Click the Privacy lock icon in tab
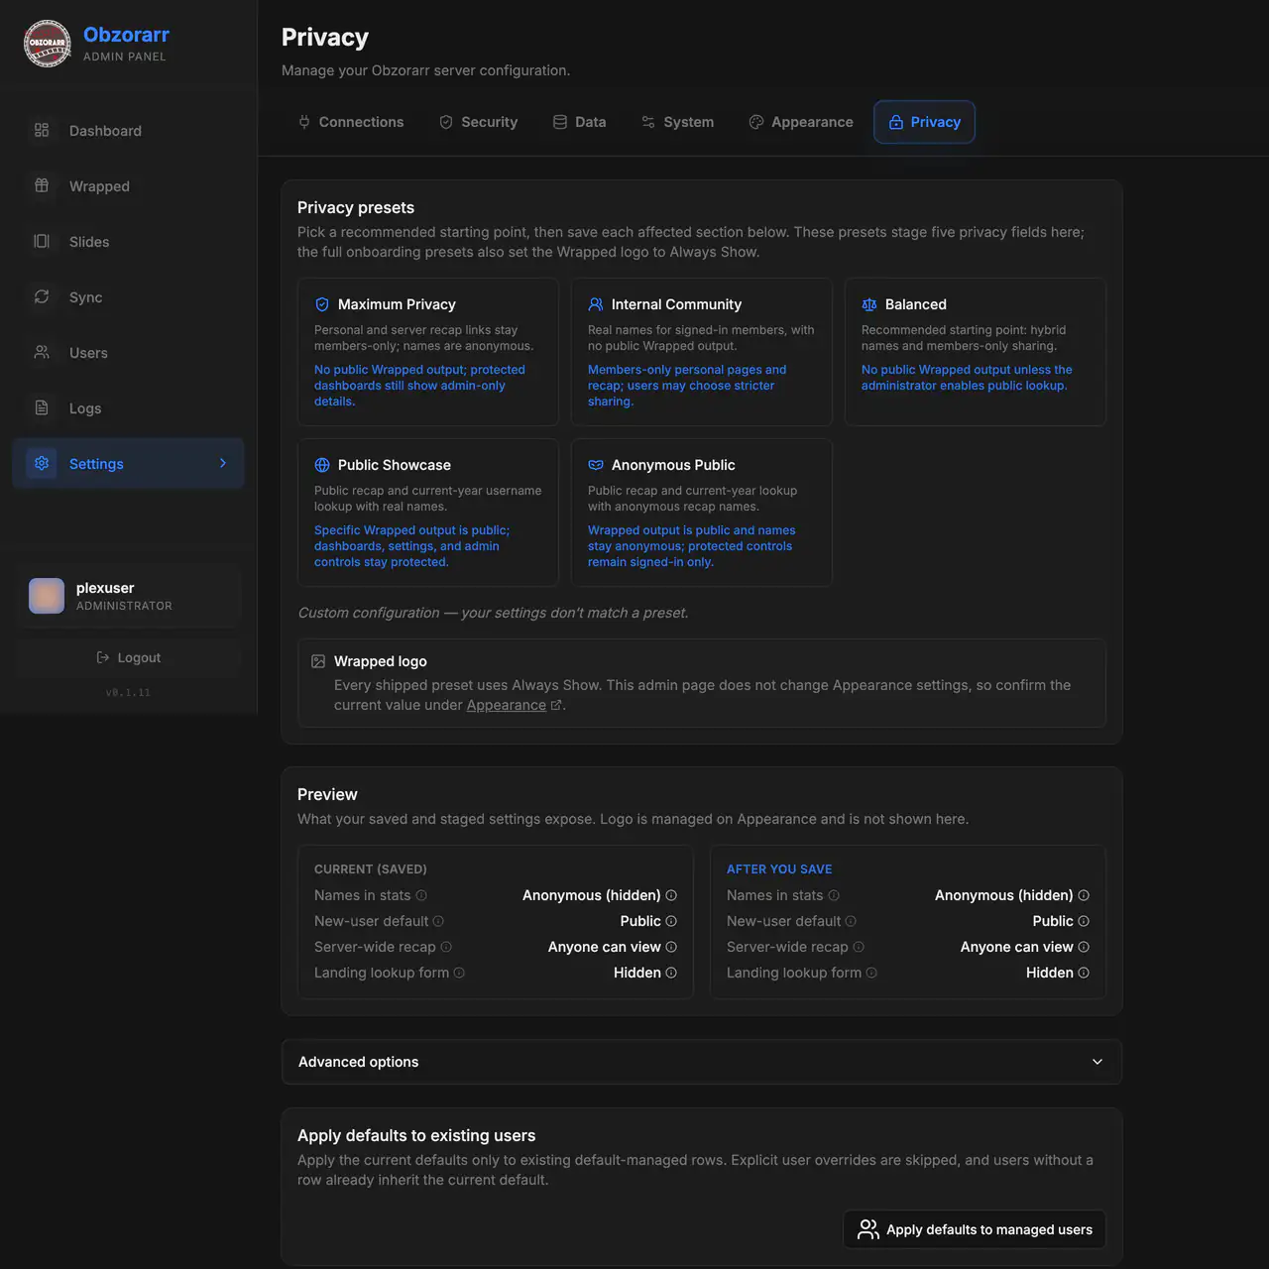Screen dimensions: 1269x1269 [x=896, y=122]
